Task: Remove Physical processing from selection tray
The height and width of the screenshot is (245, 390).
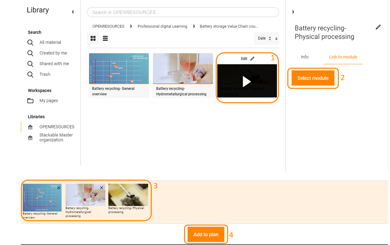Action: pos(144,188)
